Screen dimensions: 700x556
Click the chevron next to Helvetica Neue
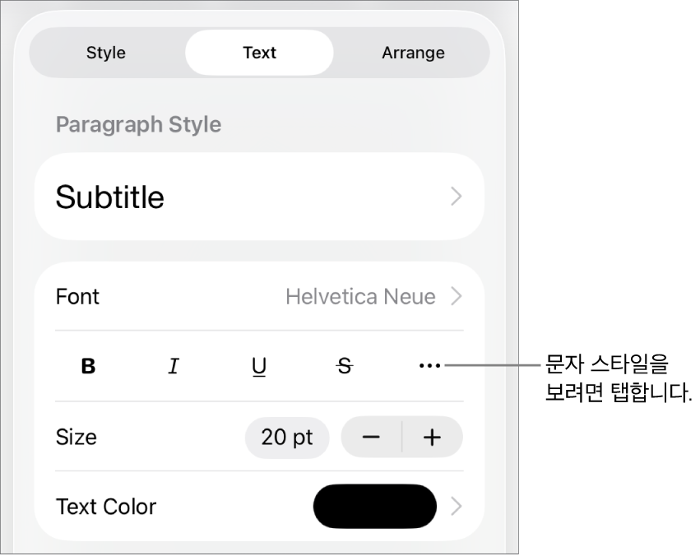(457, 296)
